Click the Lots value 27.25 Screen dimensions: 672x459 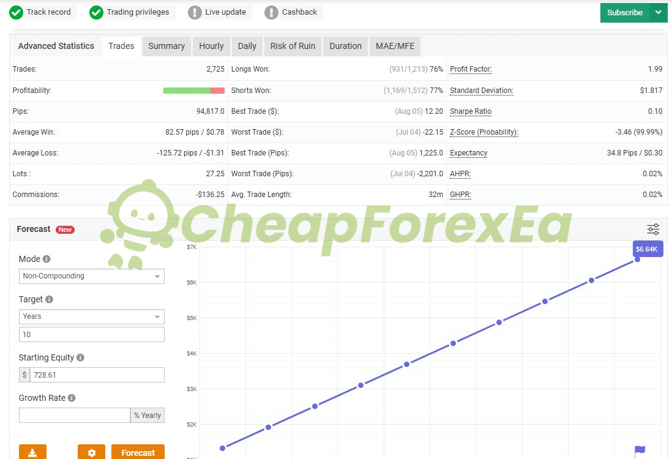(215, 174)
